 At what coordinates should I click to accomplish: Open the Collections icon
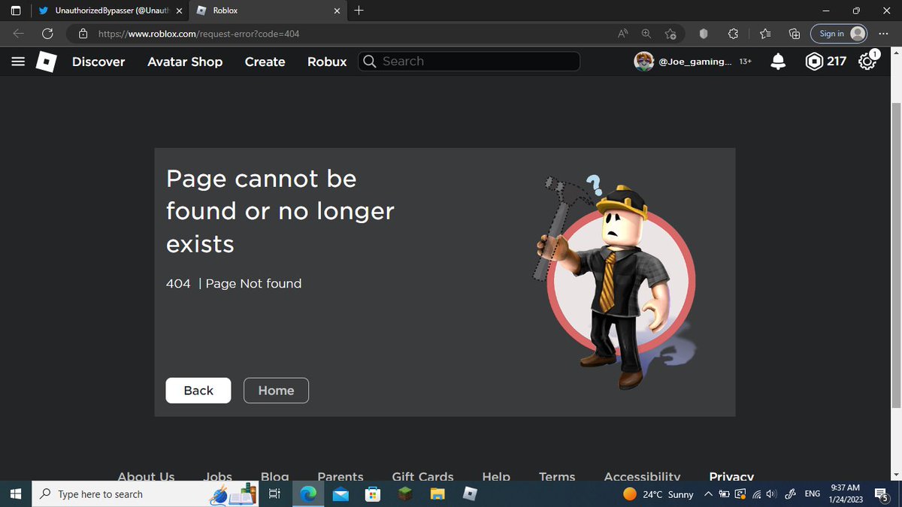pyautogui.click(x=795, y=34)
